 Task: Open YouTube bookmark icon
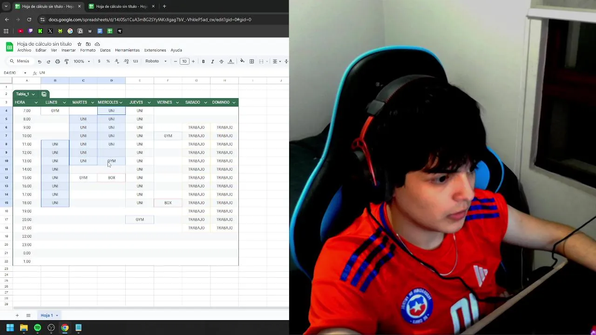click(20, 31)
